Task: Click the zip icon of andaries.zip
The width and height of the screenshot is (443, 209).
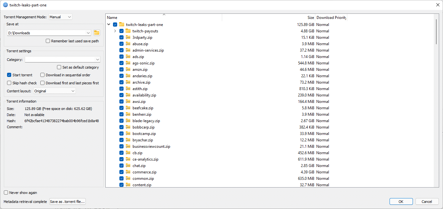Action: pyautogui.click(x=128, y=76)
